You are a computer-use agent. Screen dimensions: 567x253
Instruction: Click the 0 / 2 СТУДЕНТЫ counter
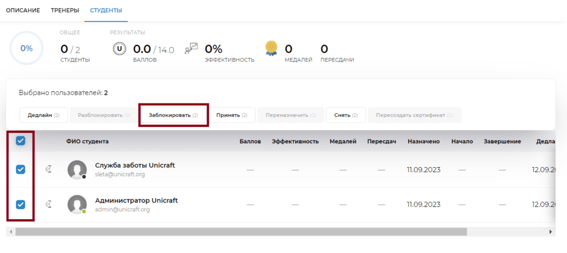pos(75,53)
